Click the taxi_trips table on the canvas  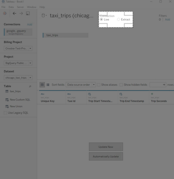point(66,35)
